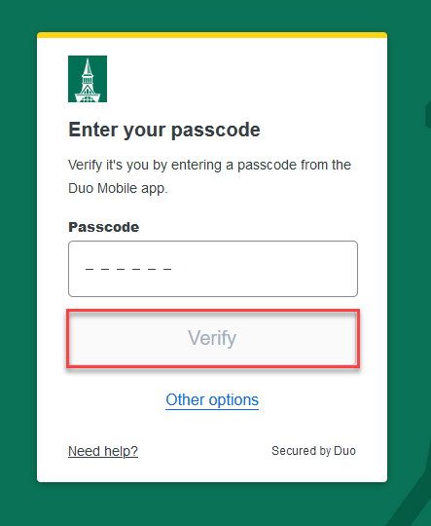The image size is (431, 526).
Task: Get assistance via Need help? link
Action: tap(103, 451)
